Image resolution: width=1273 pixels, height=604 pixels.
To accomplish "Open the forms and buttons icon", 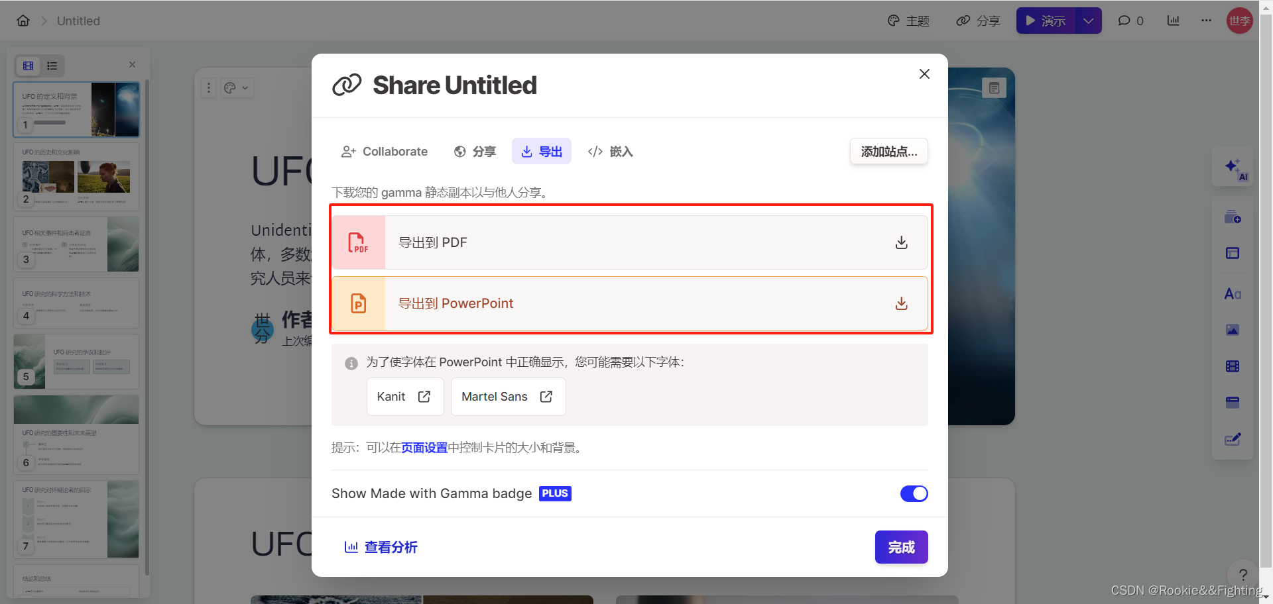I will (x=1233, y=439).
